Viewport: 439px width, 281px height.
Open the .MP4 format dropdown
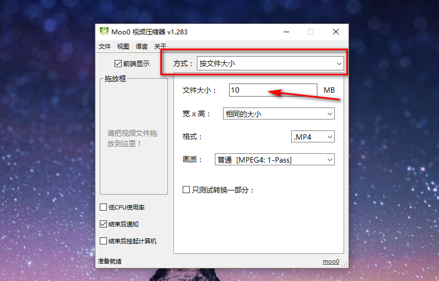[x=312, y=137]
